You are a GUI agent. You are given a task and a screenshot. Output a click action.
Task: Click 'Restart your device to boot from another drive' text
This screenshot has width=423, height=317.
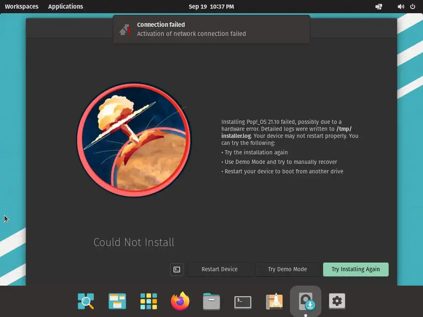coord(284,171)
